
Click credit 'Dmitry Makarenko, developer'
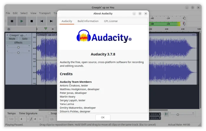pyautogui.click(x=78, y=108)
